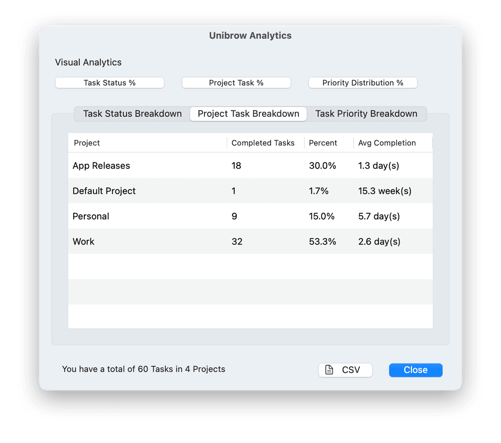The height and width of the screenshot is (443, 501).
Task: Open the Task Status % chart
Action: (x=109, y=83)
